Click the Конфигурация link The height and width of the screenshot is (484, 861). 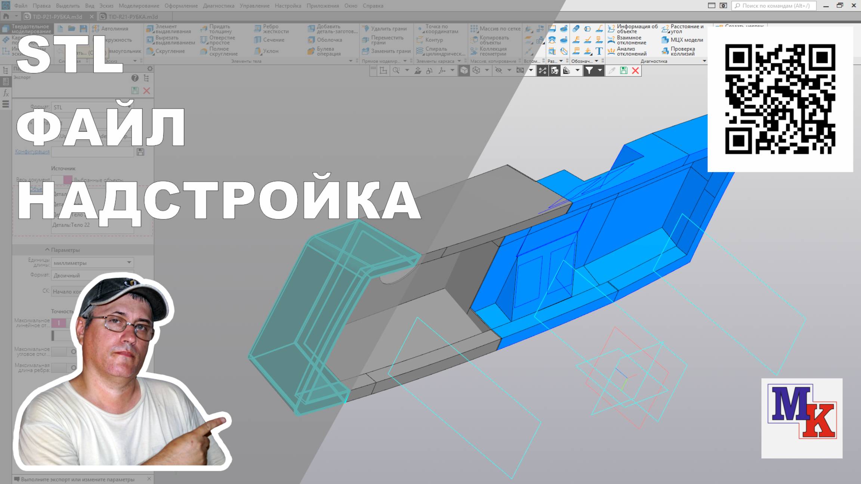(32, 152)
